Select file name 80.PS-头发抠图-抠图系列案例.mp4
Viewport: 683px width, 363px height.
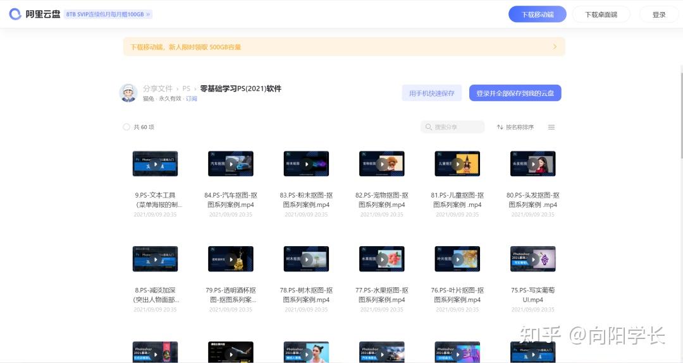point(532,200)
